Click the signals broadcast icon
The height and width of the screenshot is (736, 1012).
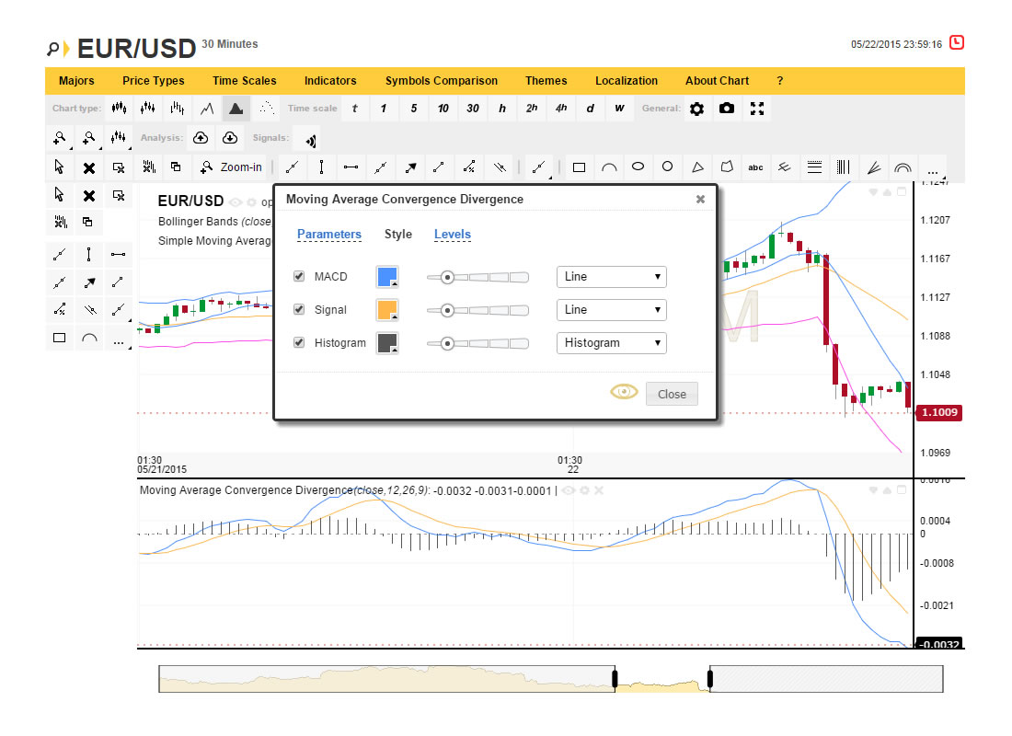tap(311, 139)
